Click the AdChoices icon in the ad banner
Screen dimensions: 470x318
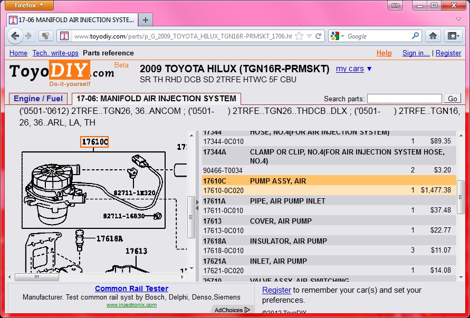pyautogui.click(x=247, y=310)
